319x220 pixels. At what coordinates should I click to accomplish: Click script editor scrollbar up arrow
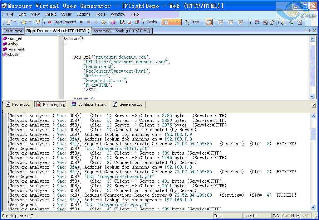312,39
